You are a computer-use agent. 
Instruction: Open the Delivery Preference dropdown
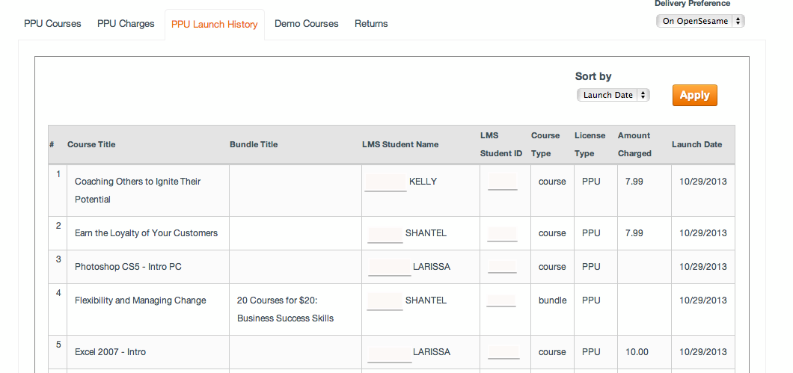700,21
